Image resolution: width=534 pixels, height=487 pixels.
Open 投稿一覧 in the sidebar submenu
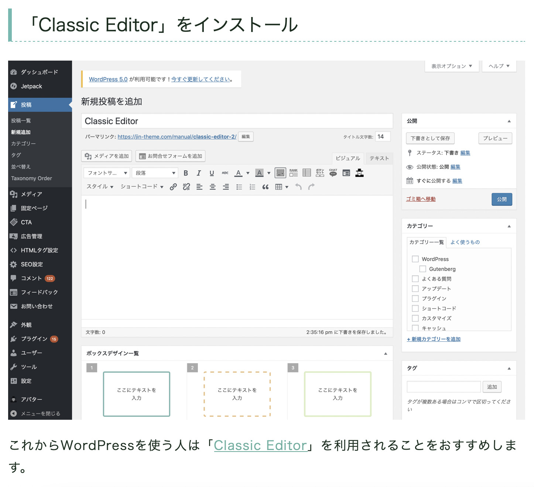click(x=21, y=120)
